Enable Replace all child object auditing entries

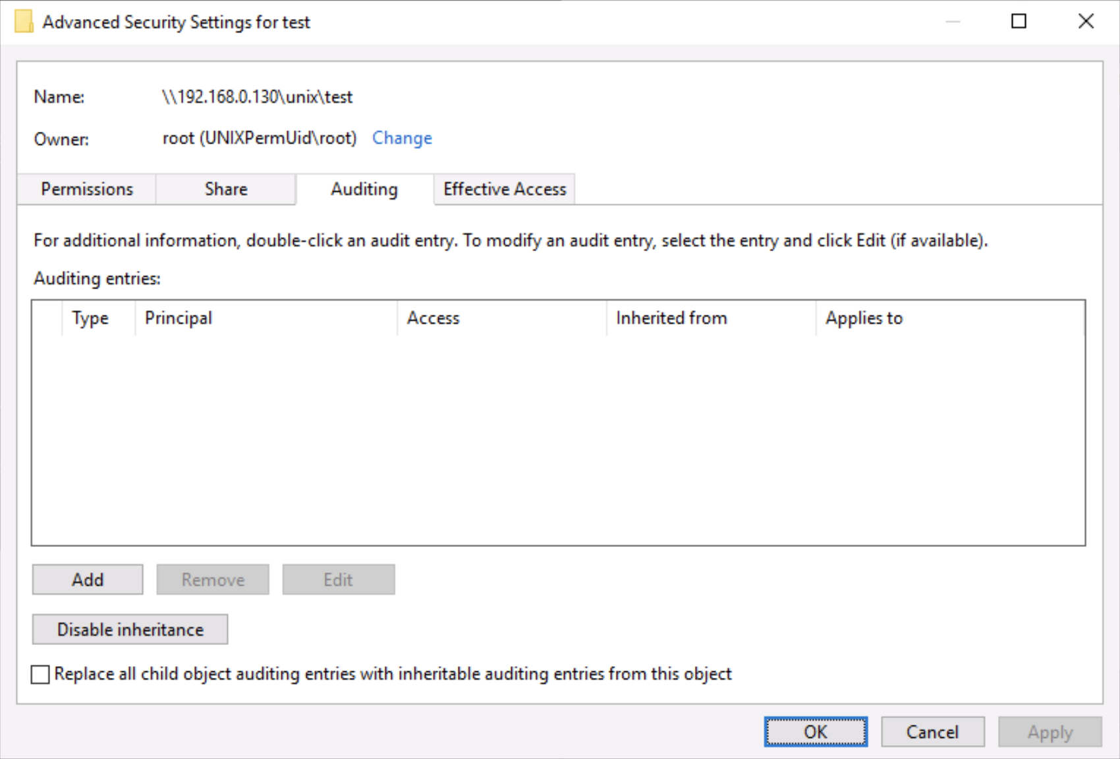41,675
